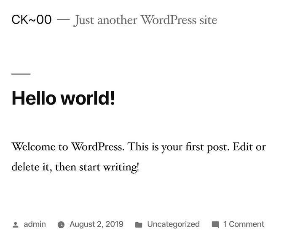Viewport: 295px width, 245px height.
Task: Click the folder icon before Uncategorized
Action: tap(139, 225)
